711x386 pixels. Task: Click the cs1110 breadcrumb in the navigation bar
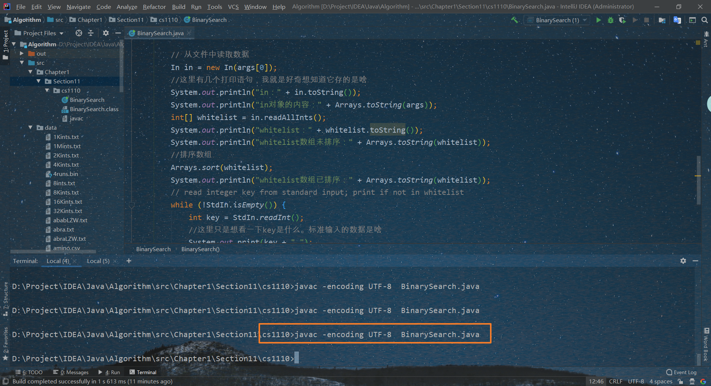[164, 20]
